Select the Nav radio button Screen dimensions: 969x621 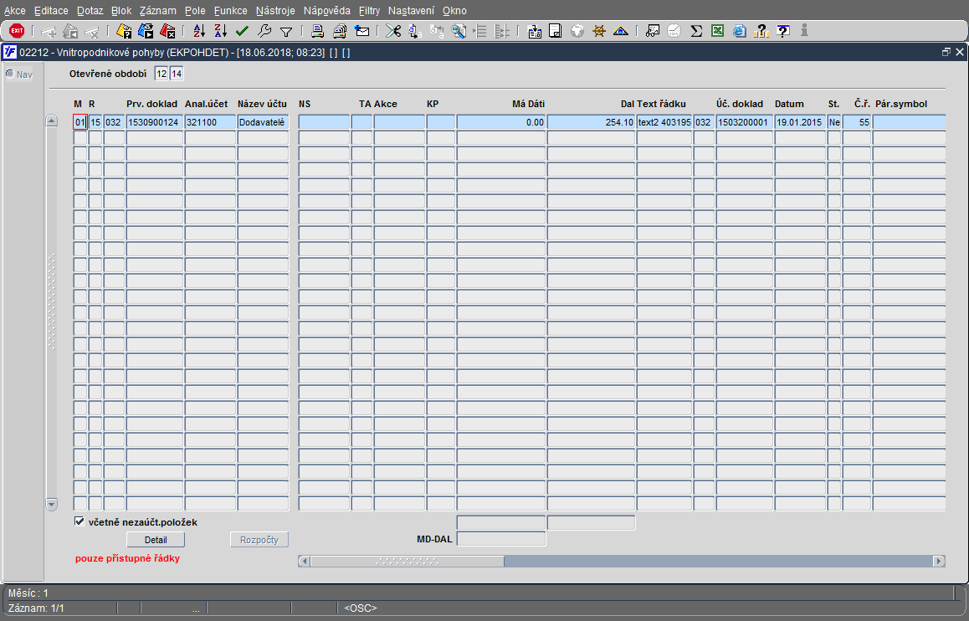[x=10, y=74]
